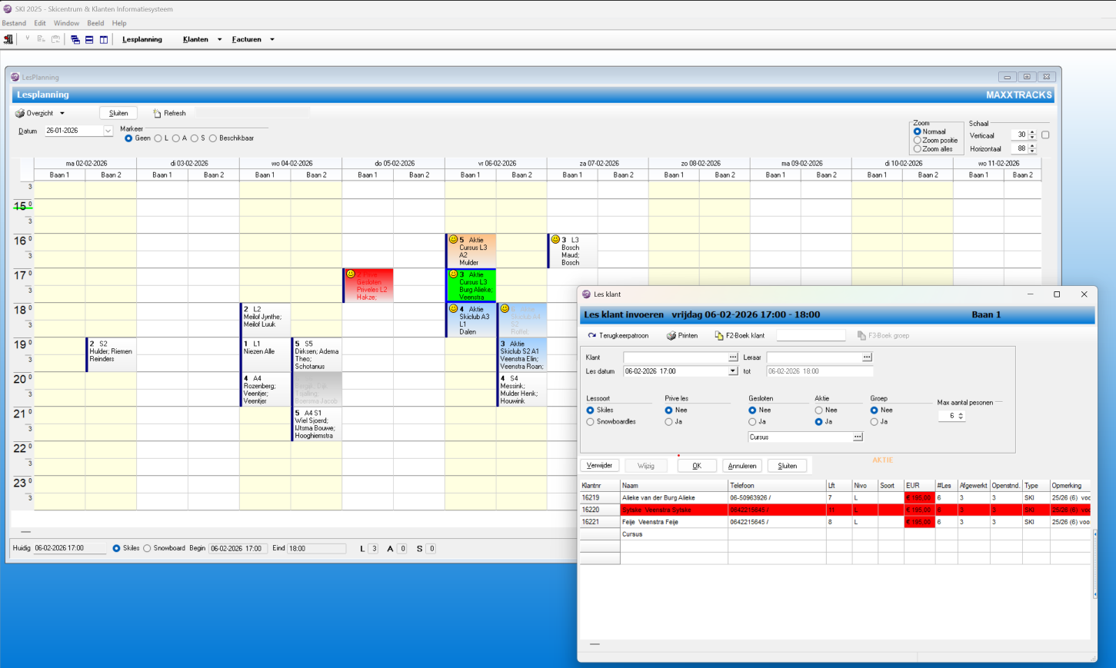Click the Refresh icon in Lesplanning
1116x668 pixels.
tap(157, 113)
